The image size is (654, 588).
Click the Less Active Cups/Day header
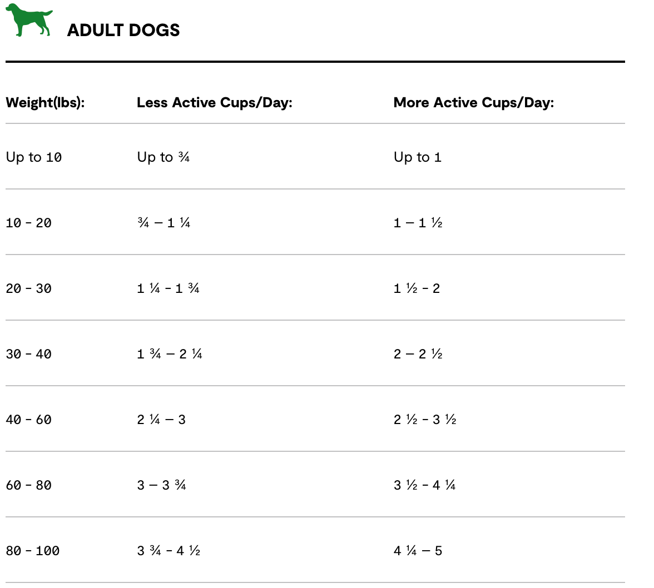pos(215,103)
